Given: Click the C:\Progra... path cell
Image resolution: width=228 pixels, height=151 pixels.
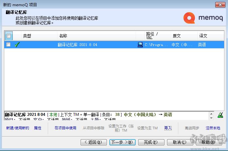Looking at the screenshot, I should coord(156,45).
